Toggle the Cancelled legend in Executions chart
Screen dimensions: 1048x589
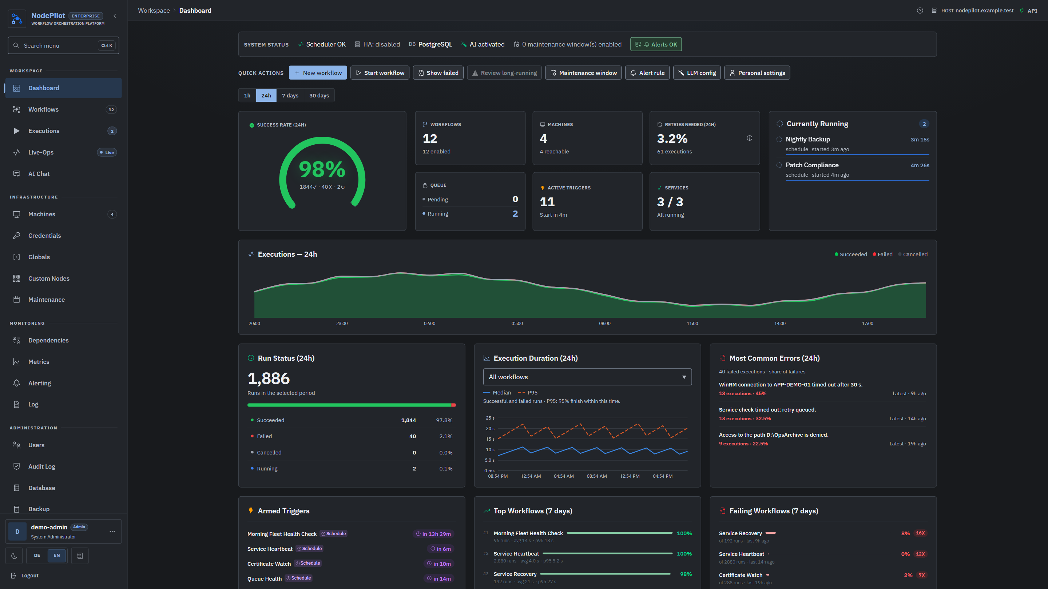pyautogui.click(x=913, y=255)
